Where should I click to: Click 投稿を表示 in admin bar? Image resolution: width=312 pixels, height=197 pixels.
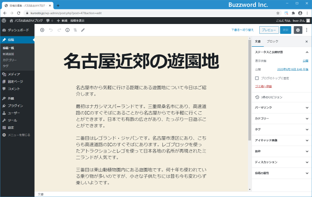pos(78,21)
